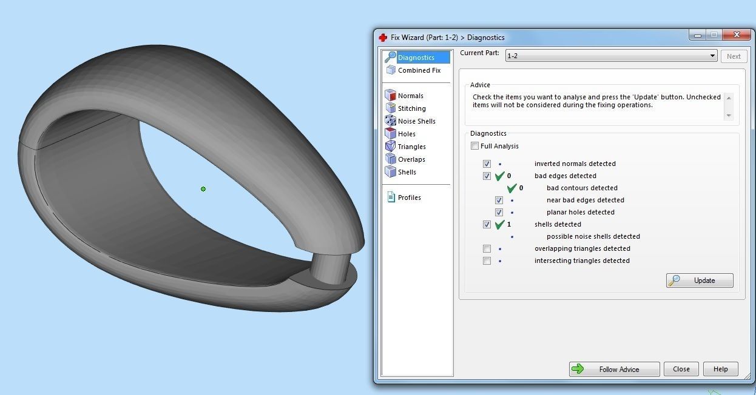This screenshot has width=756, height=395.
Task: Go to the Normals page
Action: [411, 96]
